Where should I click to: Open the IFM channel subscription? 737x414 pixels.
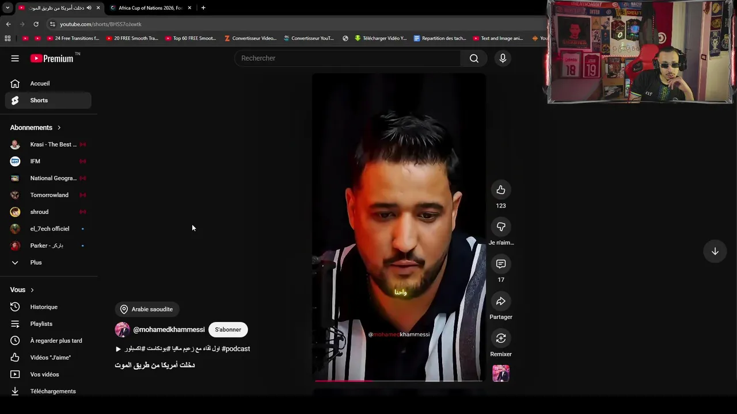tap(48, 161)
